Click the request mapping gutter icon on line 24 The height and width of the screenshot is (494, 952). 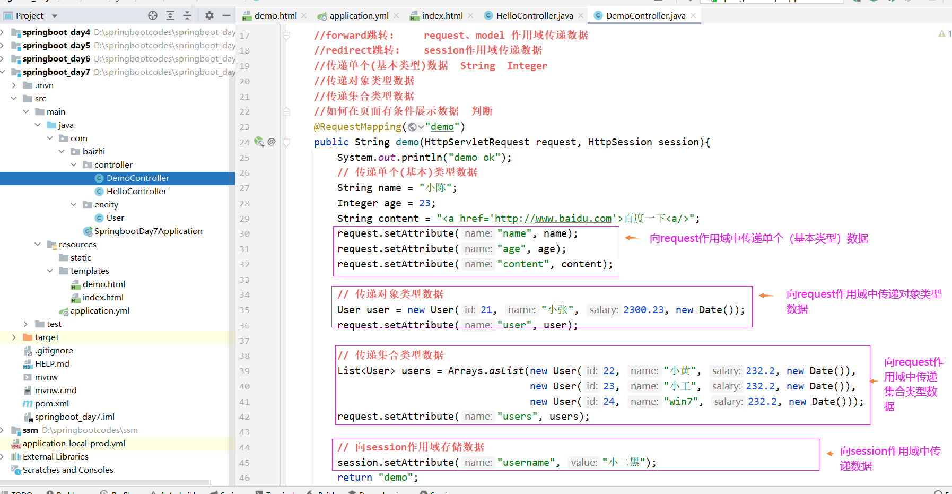point(259,142)
